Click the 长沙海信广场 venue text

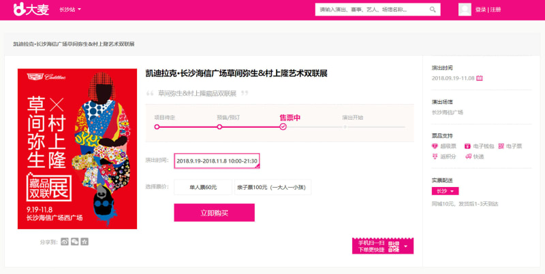(x=448, y=112)
